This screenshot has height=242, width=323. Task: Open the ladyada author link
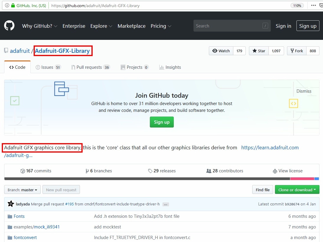point(23,204)
